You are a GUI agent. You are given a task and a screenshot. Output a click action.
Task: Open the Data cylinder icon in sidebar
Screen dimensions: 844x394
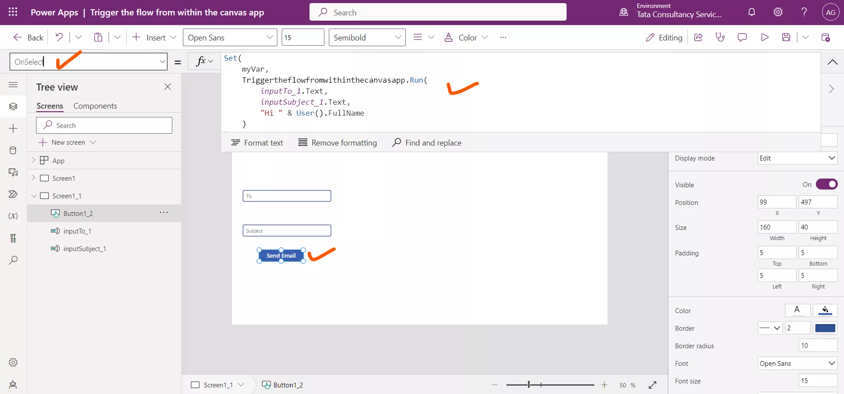click(x=13, y=150)
